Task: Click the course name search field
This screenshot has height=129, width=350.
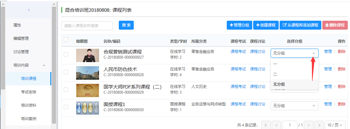Action: (87, 26)
